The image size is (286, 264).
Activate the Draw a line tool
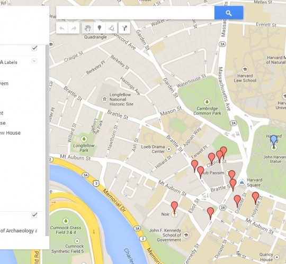(x=111, y=28)
